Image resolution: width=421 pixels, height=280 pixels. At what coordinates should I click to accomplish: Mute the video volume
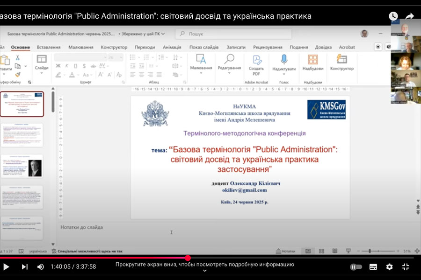click(x=41, y=267)
